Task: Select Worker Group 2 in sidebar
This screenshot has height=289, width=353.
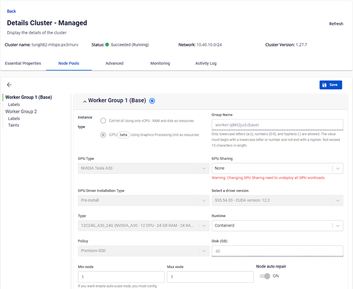Action: (x=21, y=112)
